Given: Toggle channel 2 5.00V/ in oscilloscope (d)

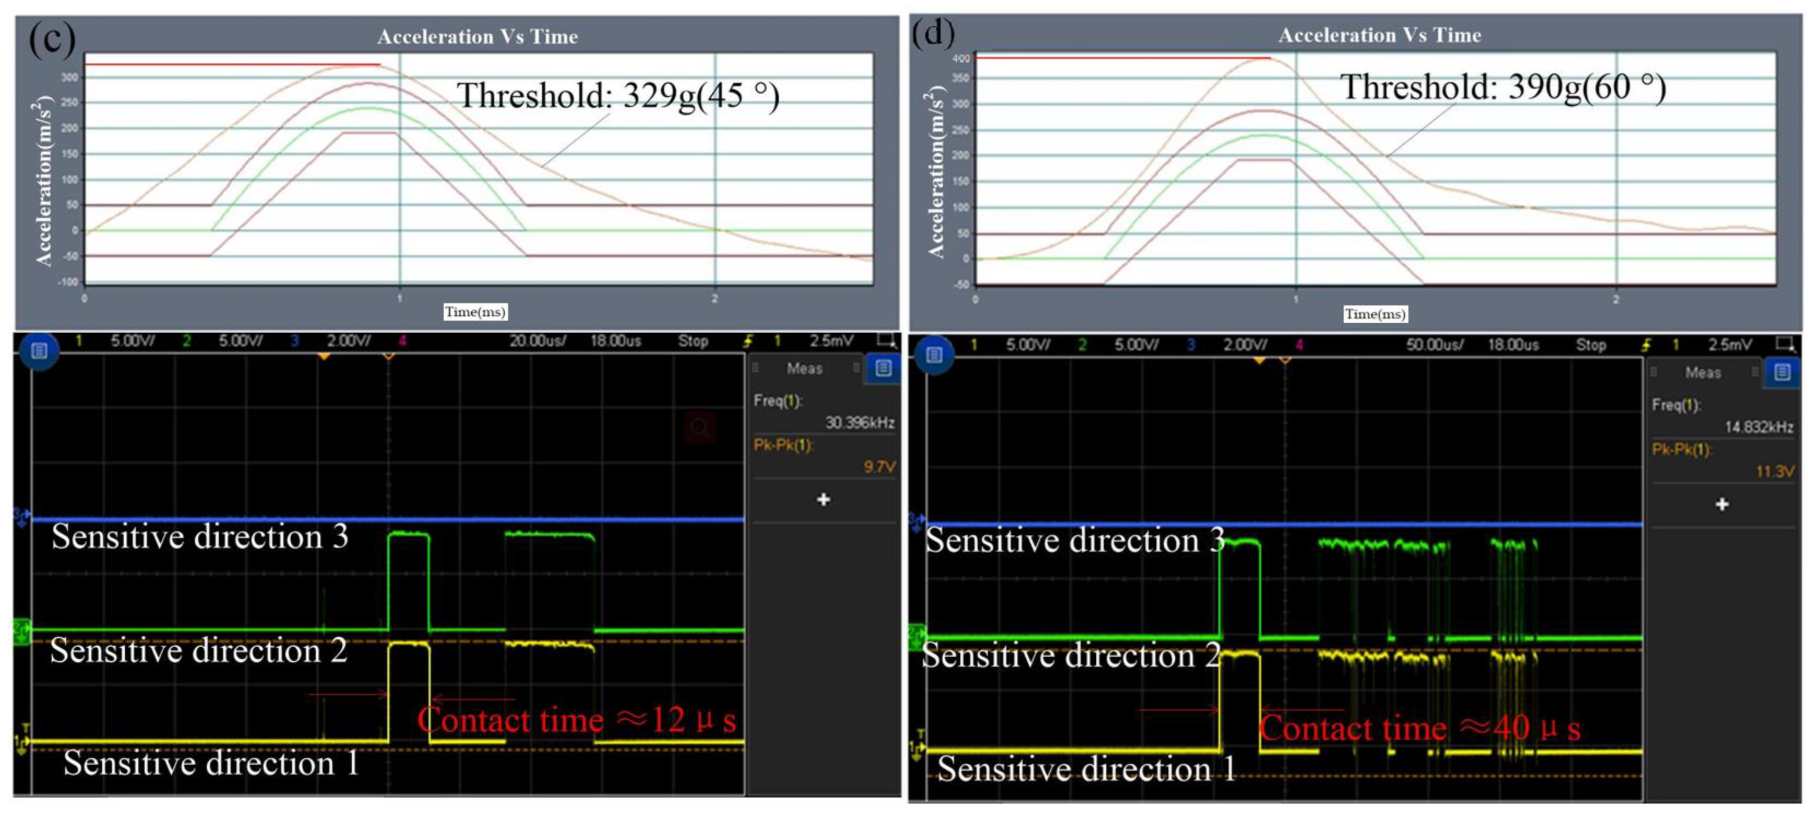Looking at the screenshot, I should (1120, 345).
